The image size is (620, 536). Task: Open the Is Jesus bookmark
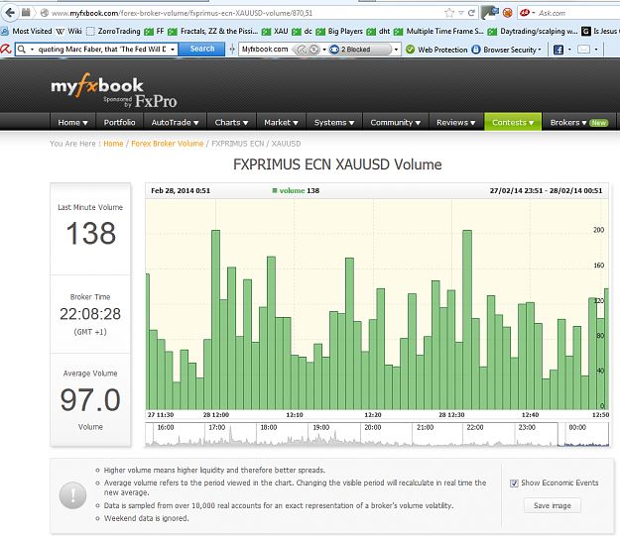click(600, 31)
